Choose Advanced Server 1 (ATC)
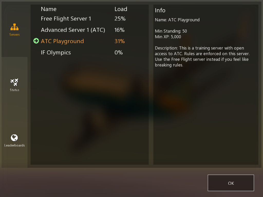Viewport: 263px width, 197px height. (x=73, y=30)
